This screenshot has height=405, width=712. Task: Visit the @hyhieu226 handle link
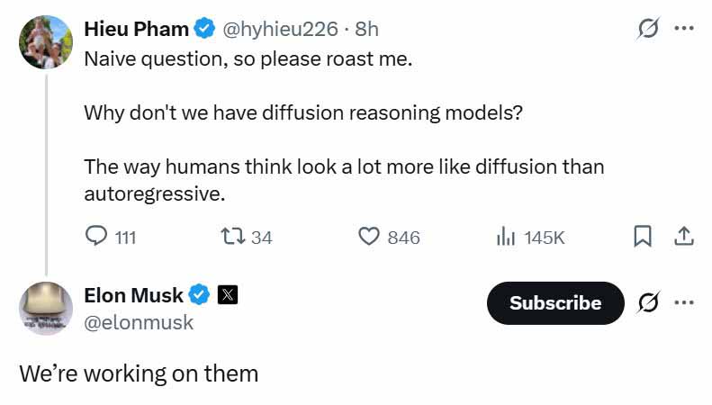(x=280, y=29)
